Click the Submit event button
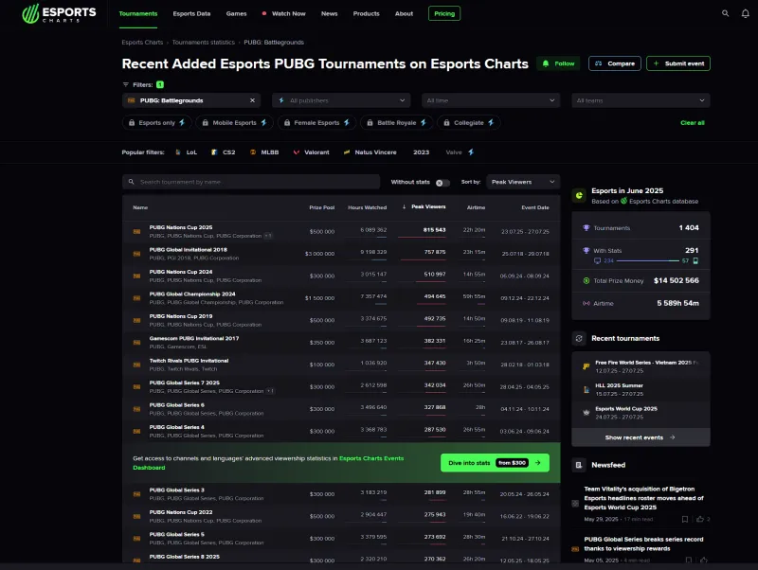Viewport: 758px width, 570px height. coord(678,63)
